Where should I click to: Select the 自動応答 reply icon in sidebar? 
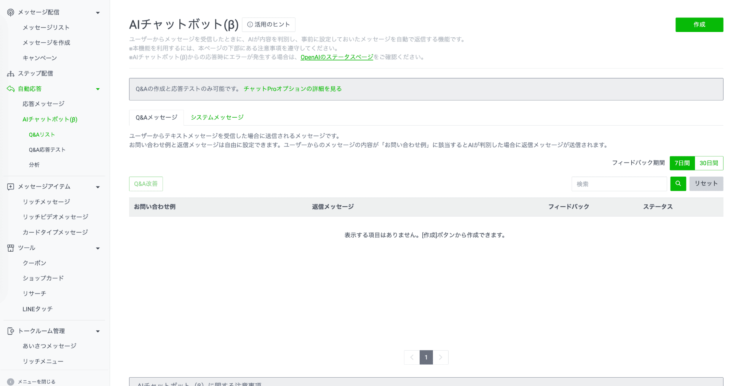coord(10,89)
